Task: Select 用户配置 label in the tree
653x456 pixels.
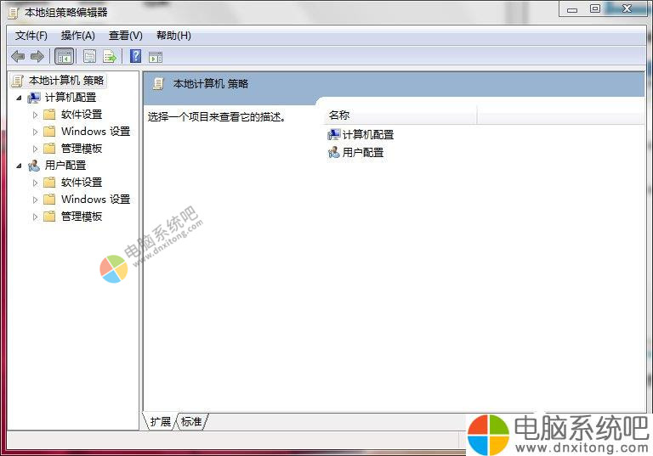Action: (65, 166)
